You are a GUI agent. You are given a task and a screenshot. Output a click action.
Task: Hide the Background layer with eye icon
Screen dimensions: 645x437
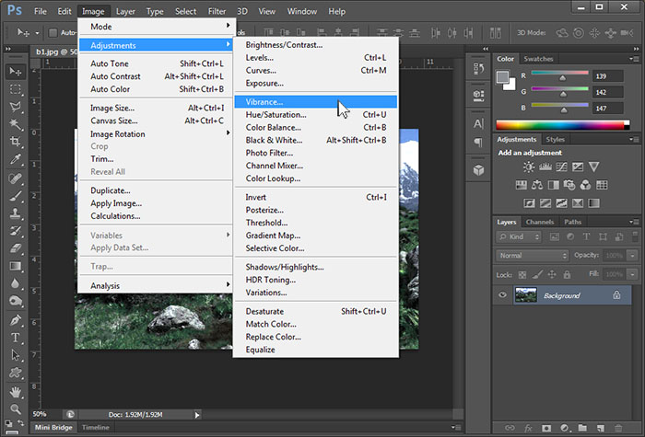point(503,295)
